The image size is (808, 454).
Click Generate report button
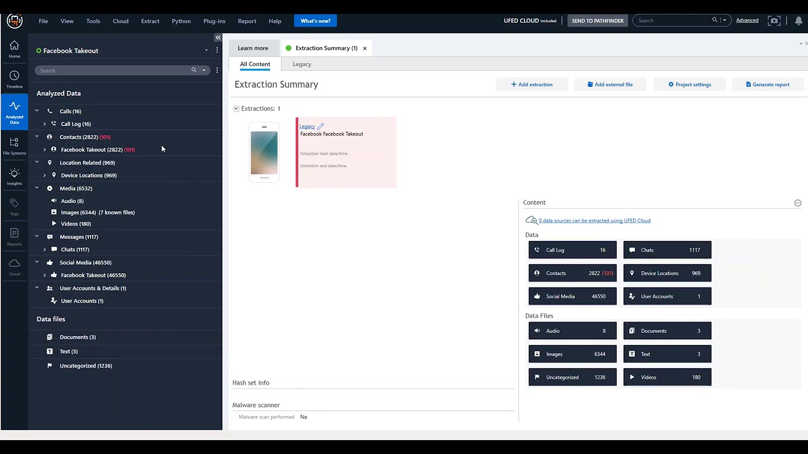[768, 84]
